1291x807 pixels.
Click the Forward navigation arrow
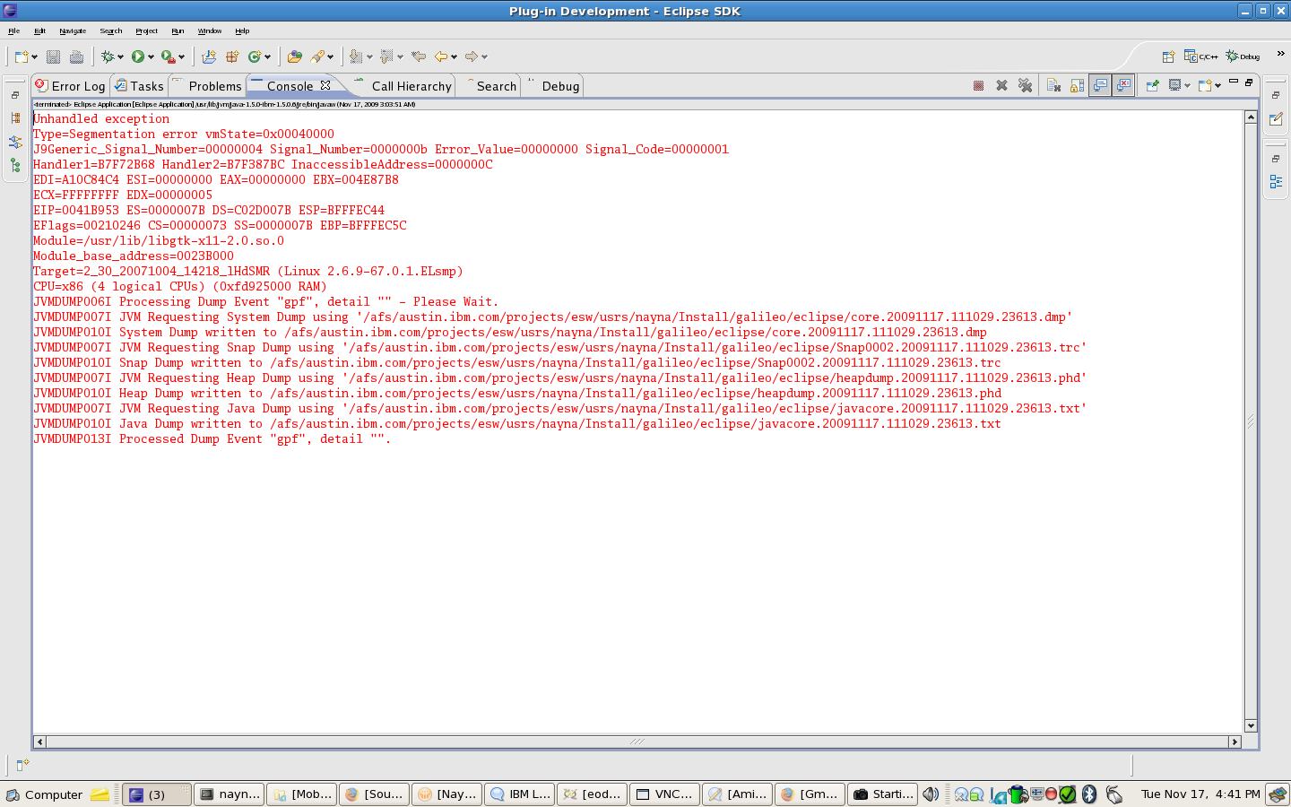click(472, 56)
